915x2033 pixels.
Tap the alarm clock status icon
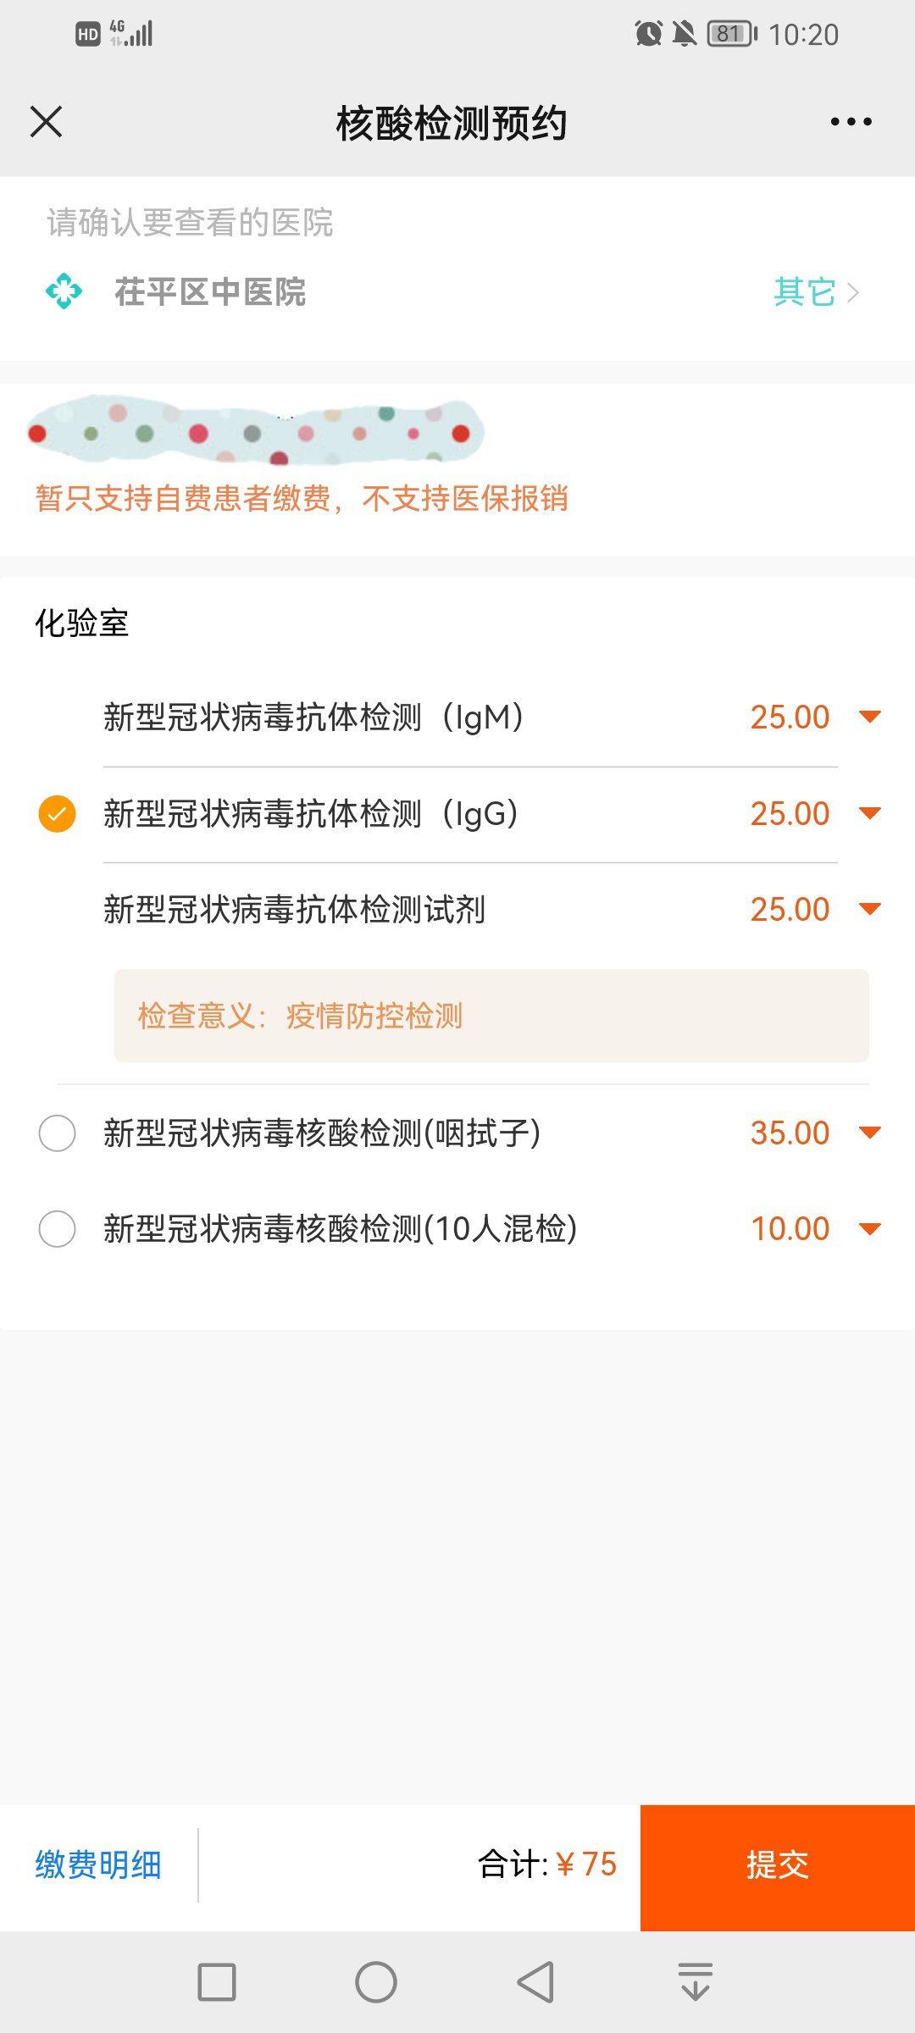click(649, 34)
